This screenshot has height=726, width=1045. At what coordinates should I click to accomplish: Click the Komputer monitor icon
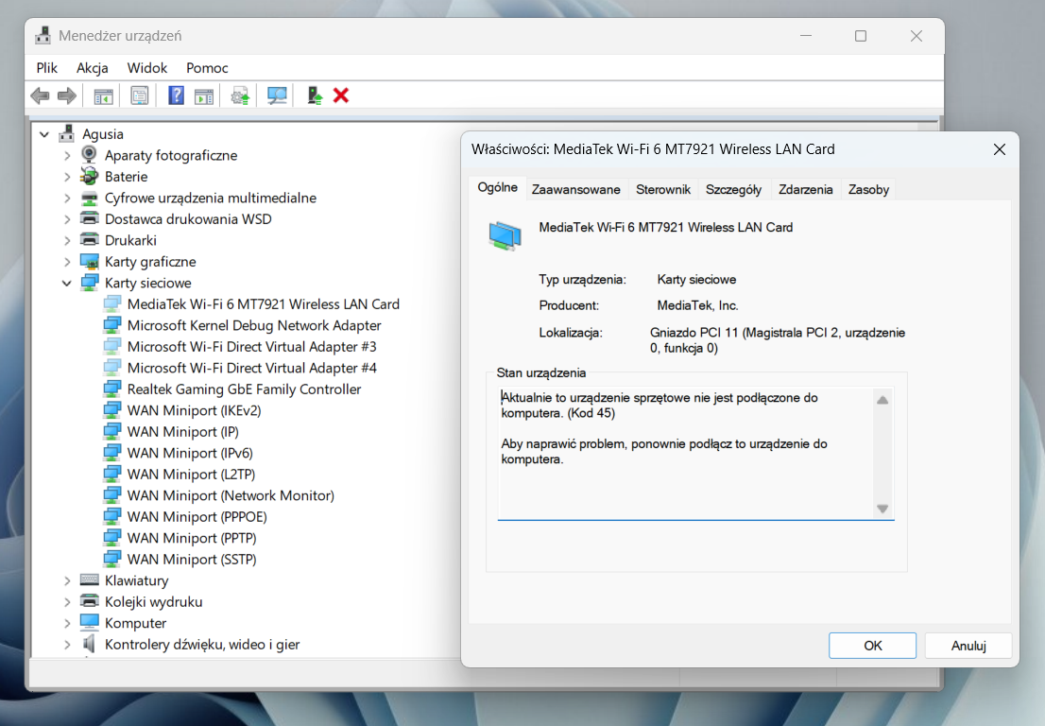pos(90,623)
